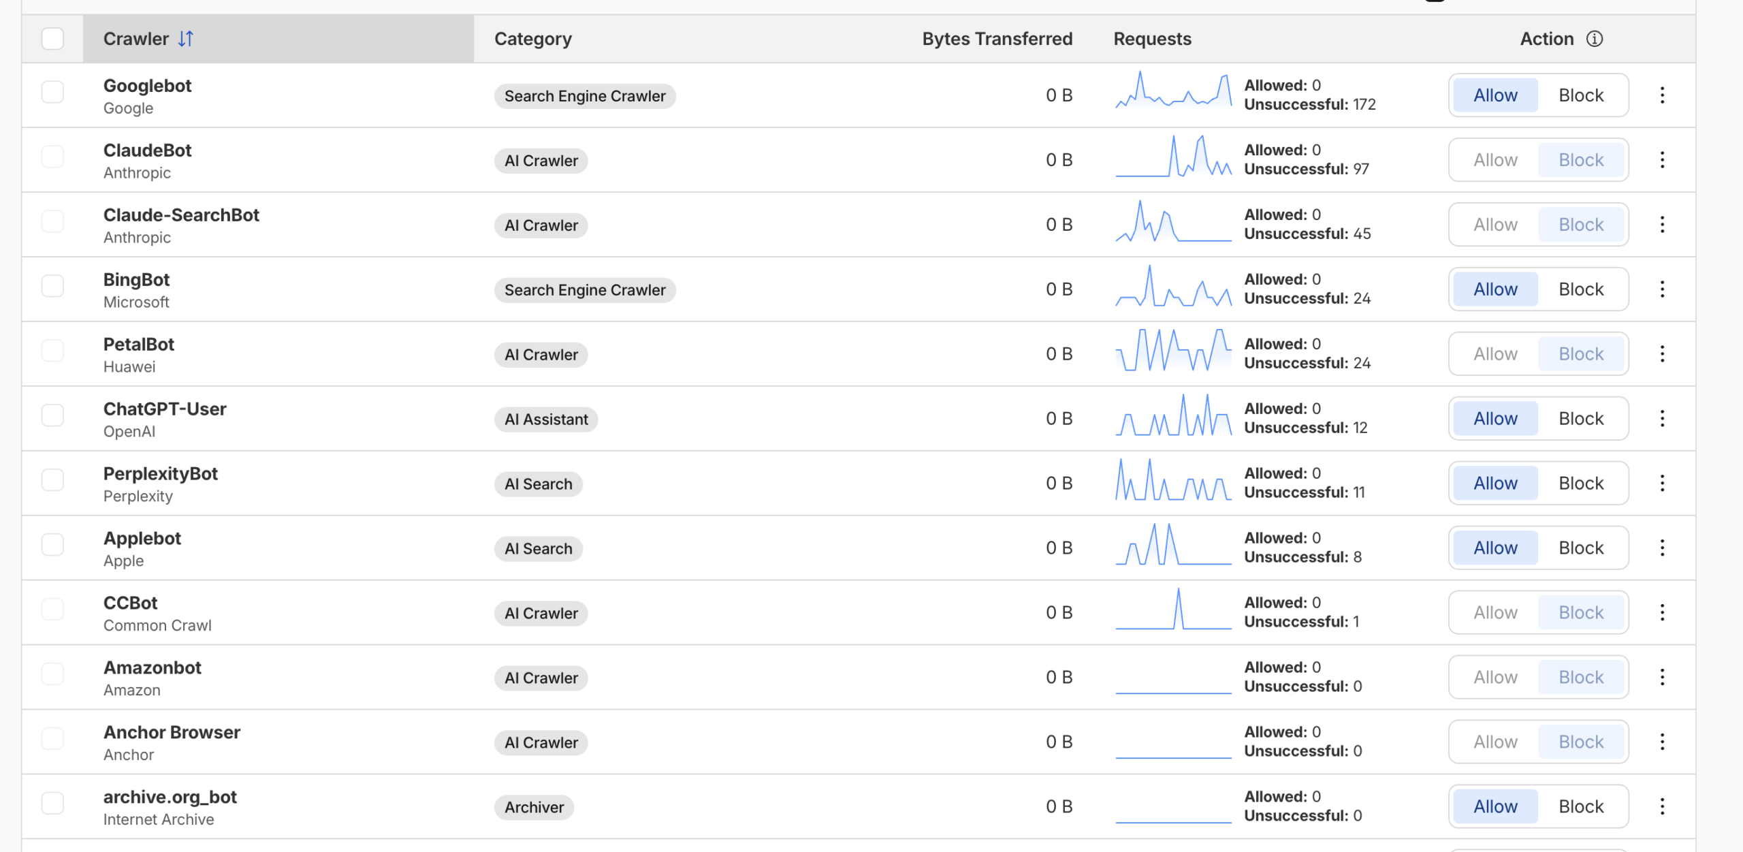Switch Claude-SearchBot toggle to Allow
This screenshot has width=1743, height=852.
(1495, 225)
